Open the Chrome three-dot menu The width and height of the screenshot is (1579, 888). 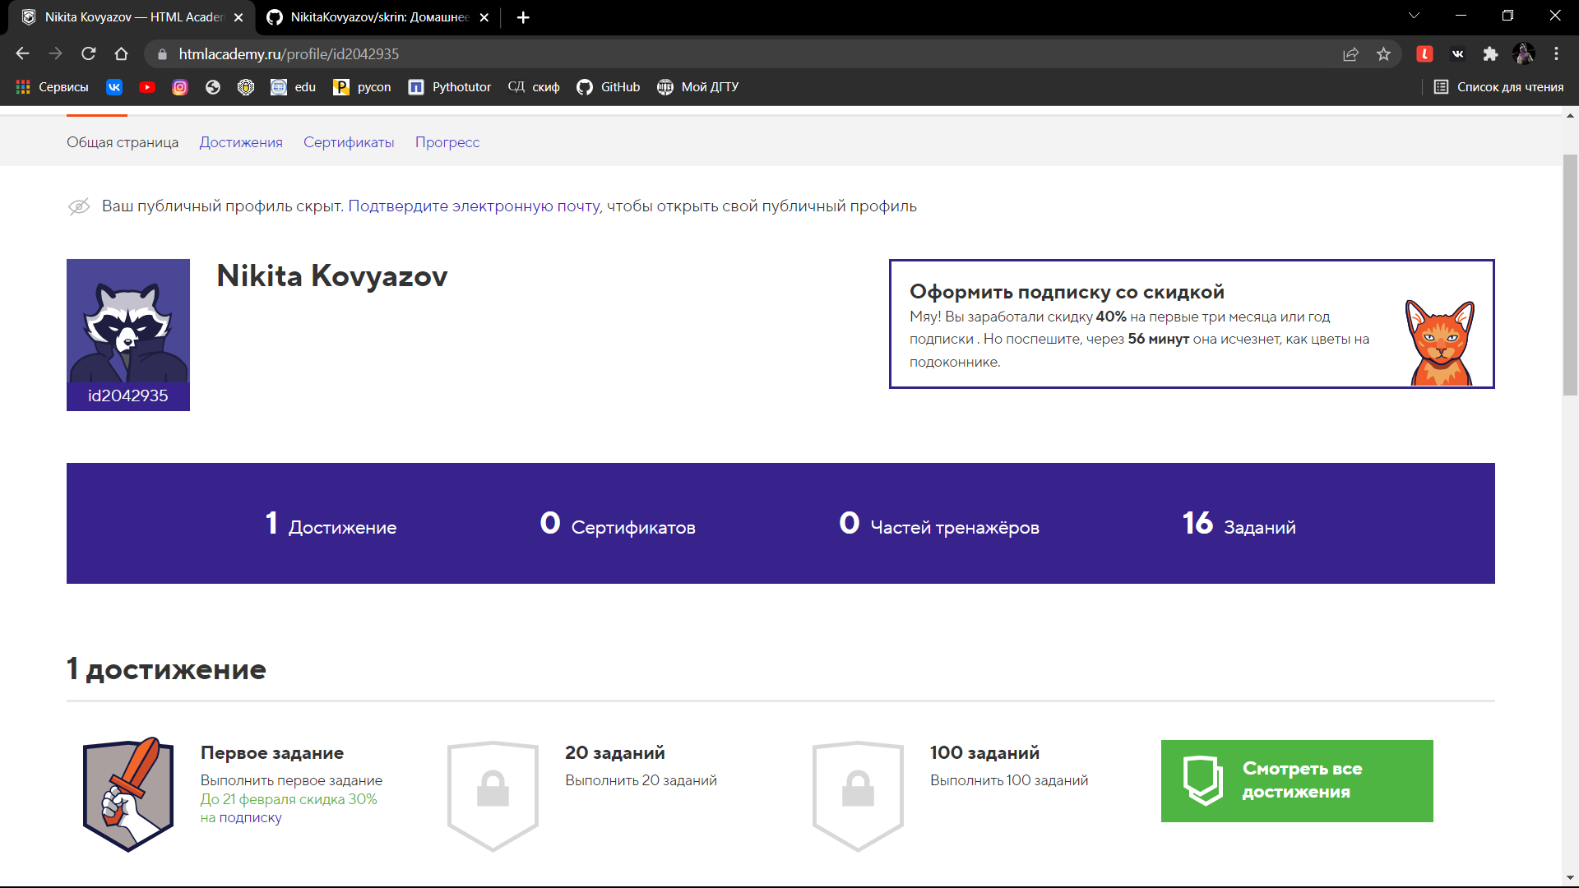(1556, 53)
